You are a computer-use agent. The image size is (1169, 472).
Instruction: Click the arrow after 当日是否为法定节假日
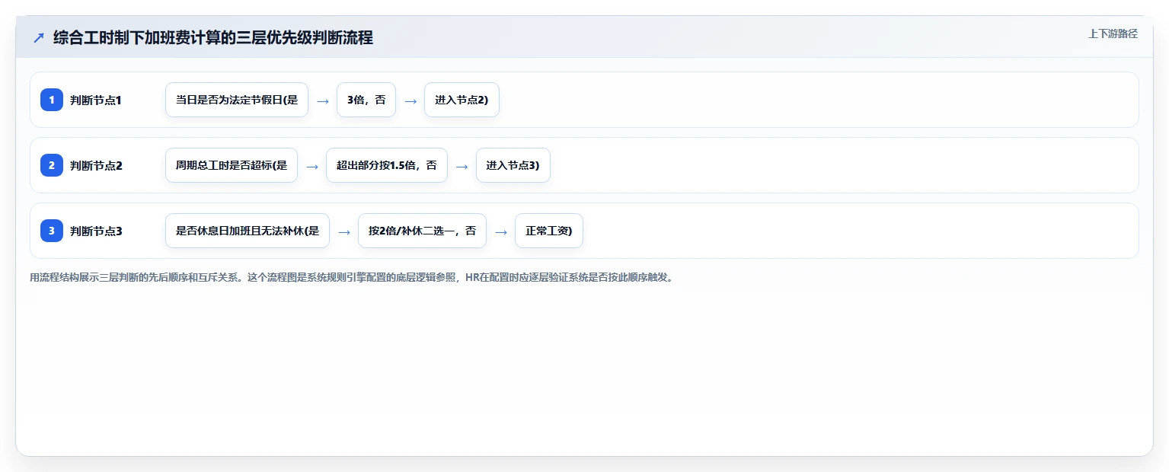[323, 100]
